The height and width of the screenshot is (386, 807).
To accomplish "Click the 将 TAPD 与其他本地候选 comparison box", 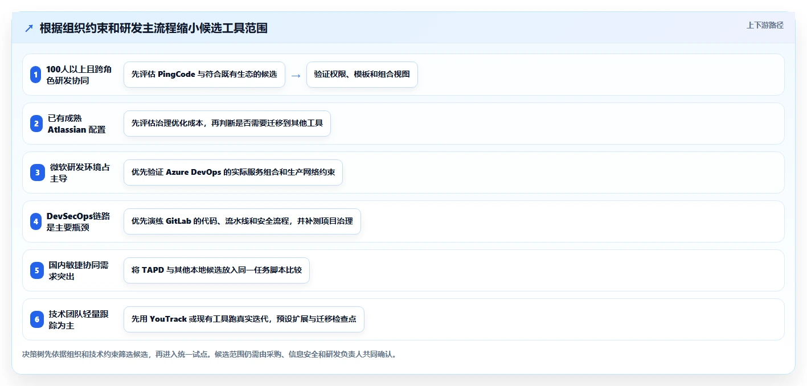I will tap(216, 270).
